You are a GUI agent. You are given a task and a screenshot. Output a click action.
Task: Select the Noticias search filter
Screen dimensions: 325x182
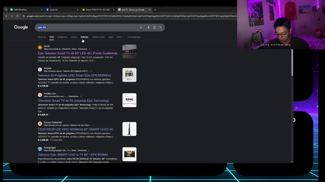(x=84, y=37)
